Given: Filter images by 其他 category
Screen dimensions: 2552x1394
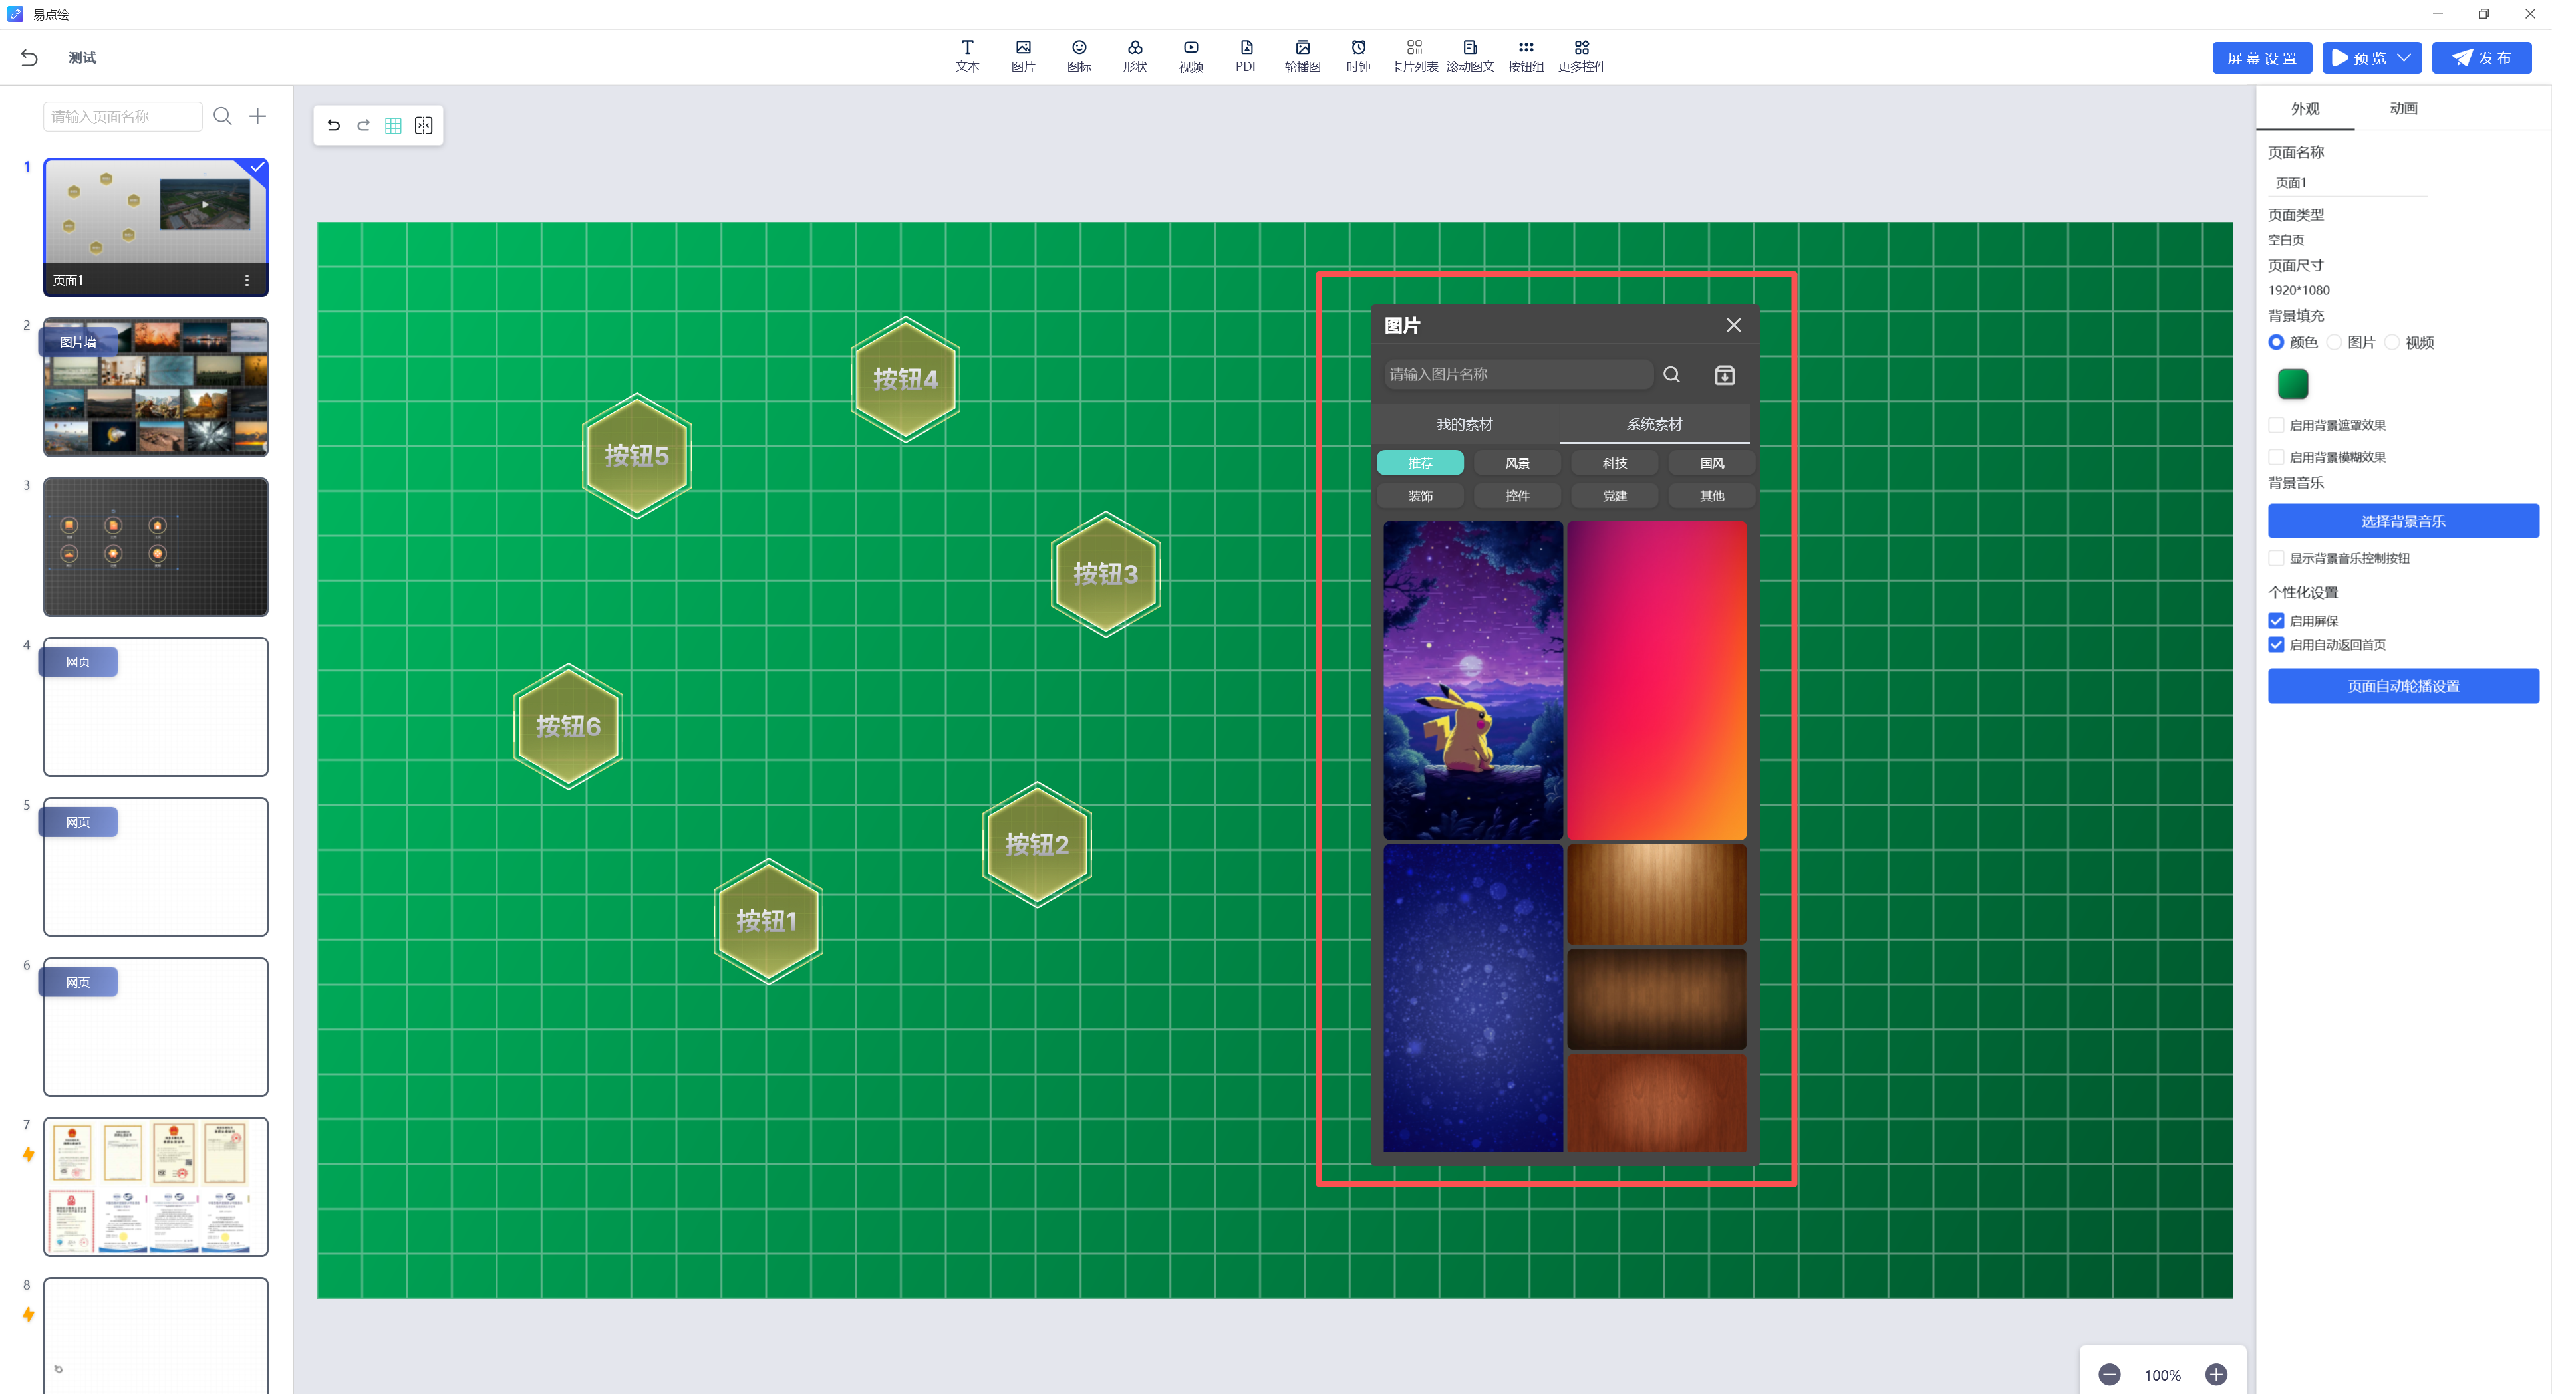Looking at the screenshot, I should [x=1712, y=495].
